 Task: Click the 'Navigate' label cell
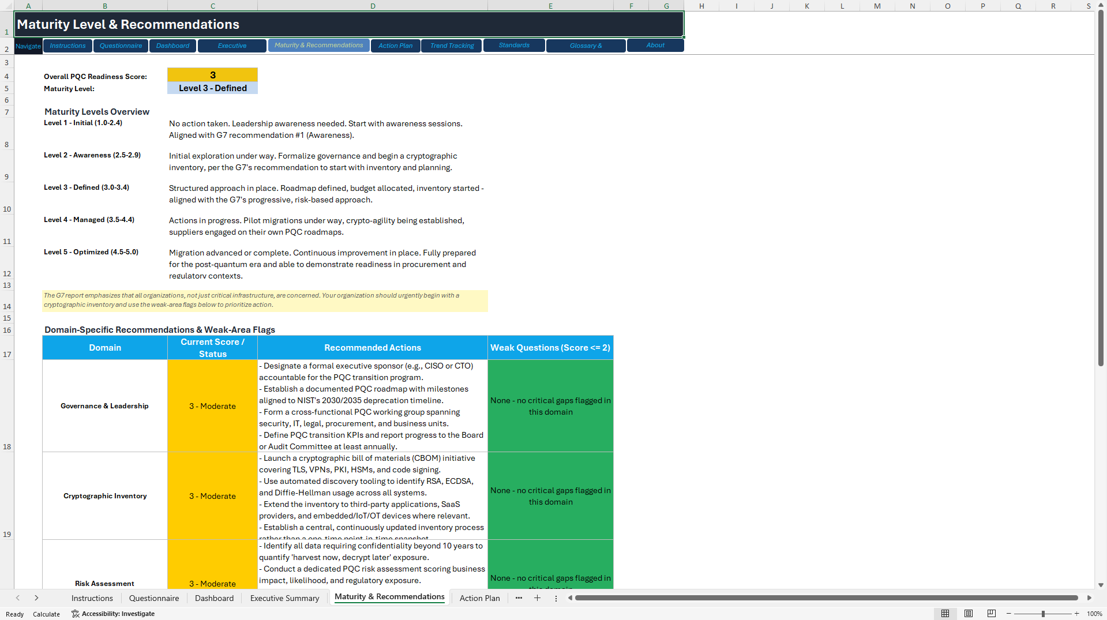[x=28, y=46]
